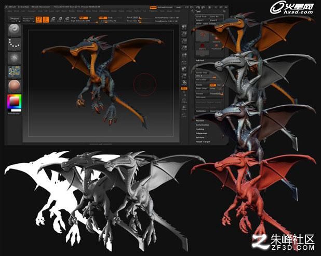Click the SwitchColor button under color picker

pyautogui.click(x=15, y=113)
